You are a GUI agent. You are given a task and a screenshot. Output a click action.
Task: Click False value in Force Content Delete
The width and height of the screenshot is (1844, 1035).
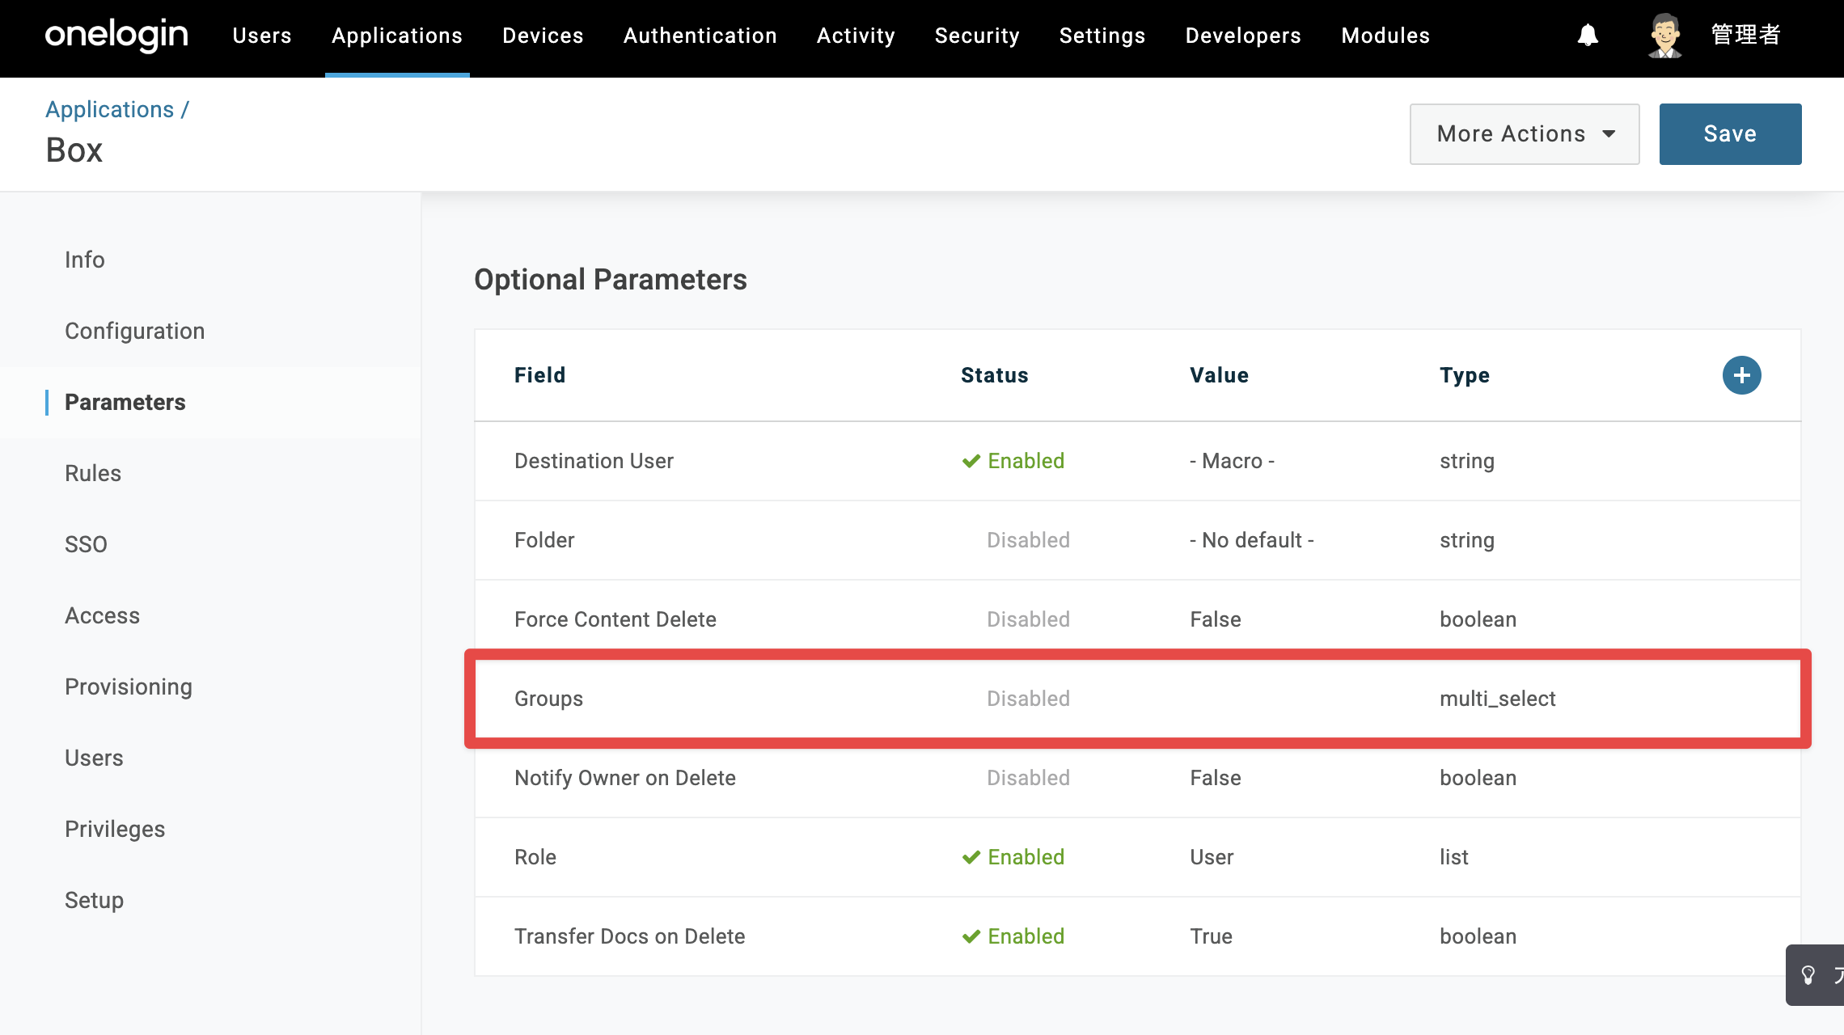tap(1215, 619)
